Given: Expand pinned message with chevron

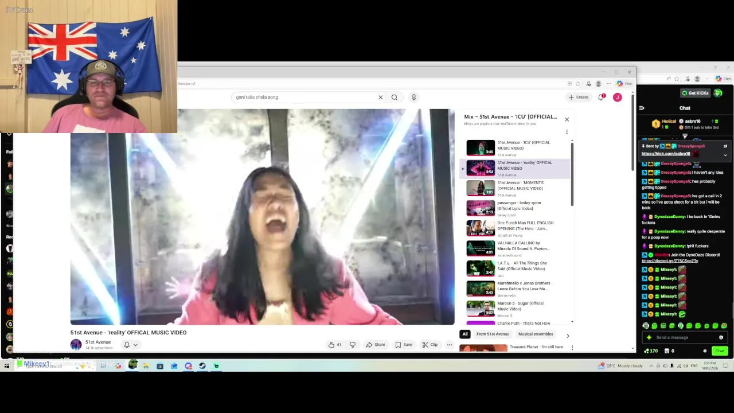Looking at the screenshot, I should coord(725,154).
